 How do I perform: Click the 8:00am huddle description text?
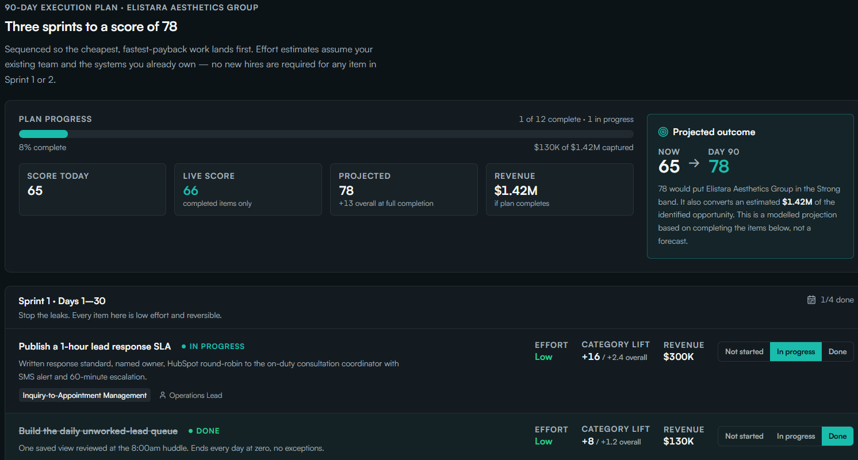pos(171,448)
